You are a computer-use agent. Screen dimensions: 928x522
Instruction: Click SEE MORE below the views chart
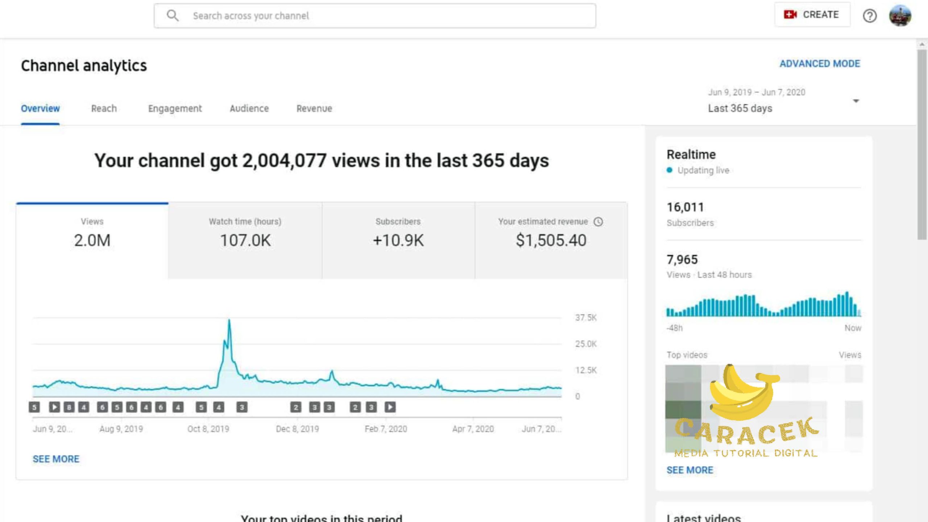[x=56, y=459]
